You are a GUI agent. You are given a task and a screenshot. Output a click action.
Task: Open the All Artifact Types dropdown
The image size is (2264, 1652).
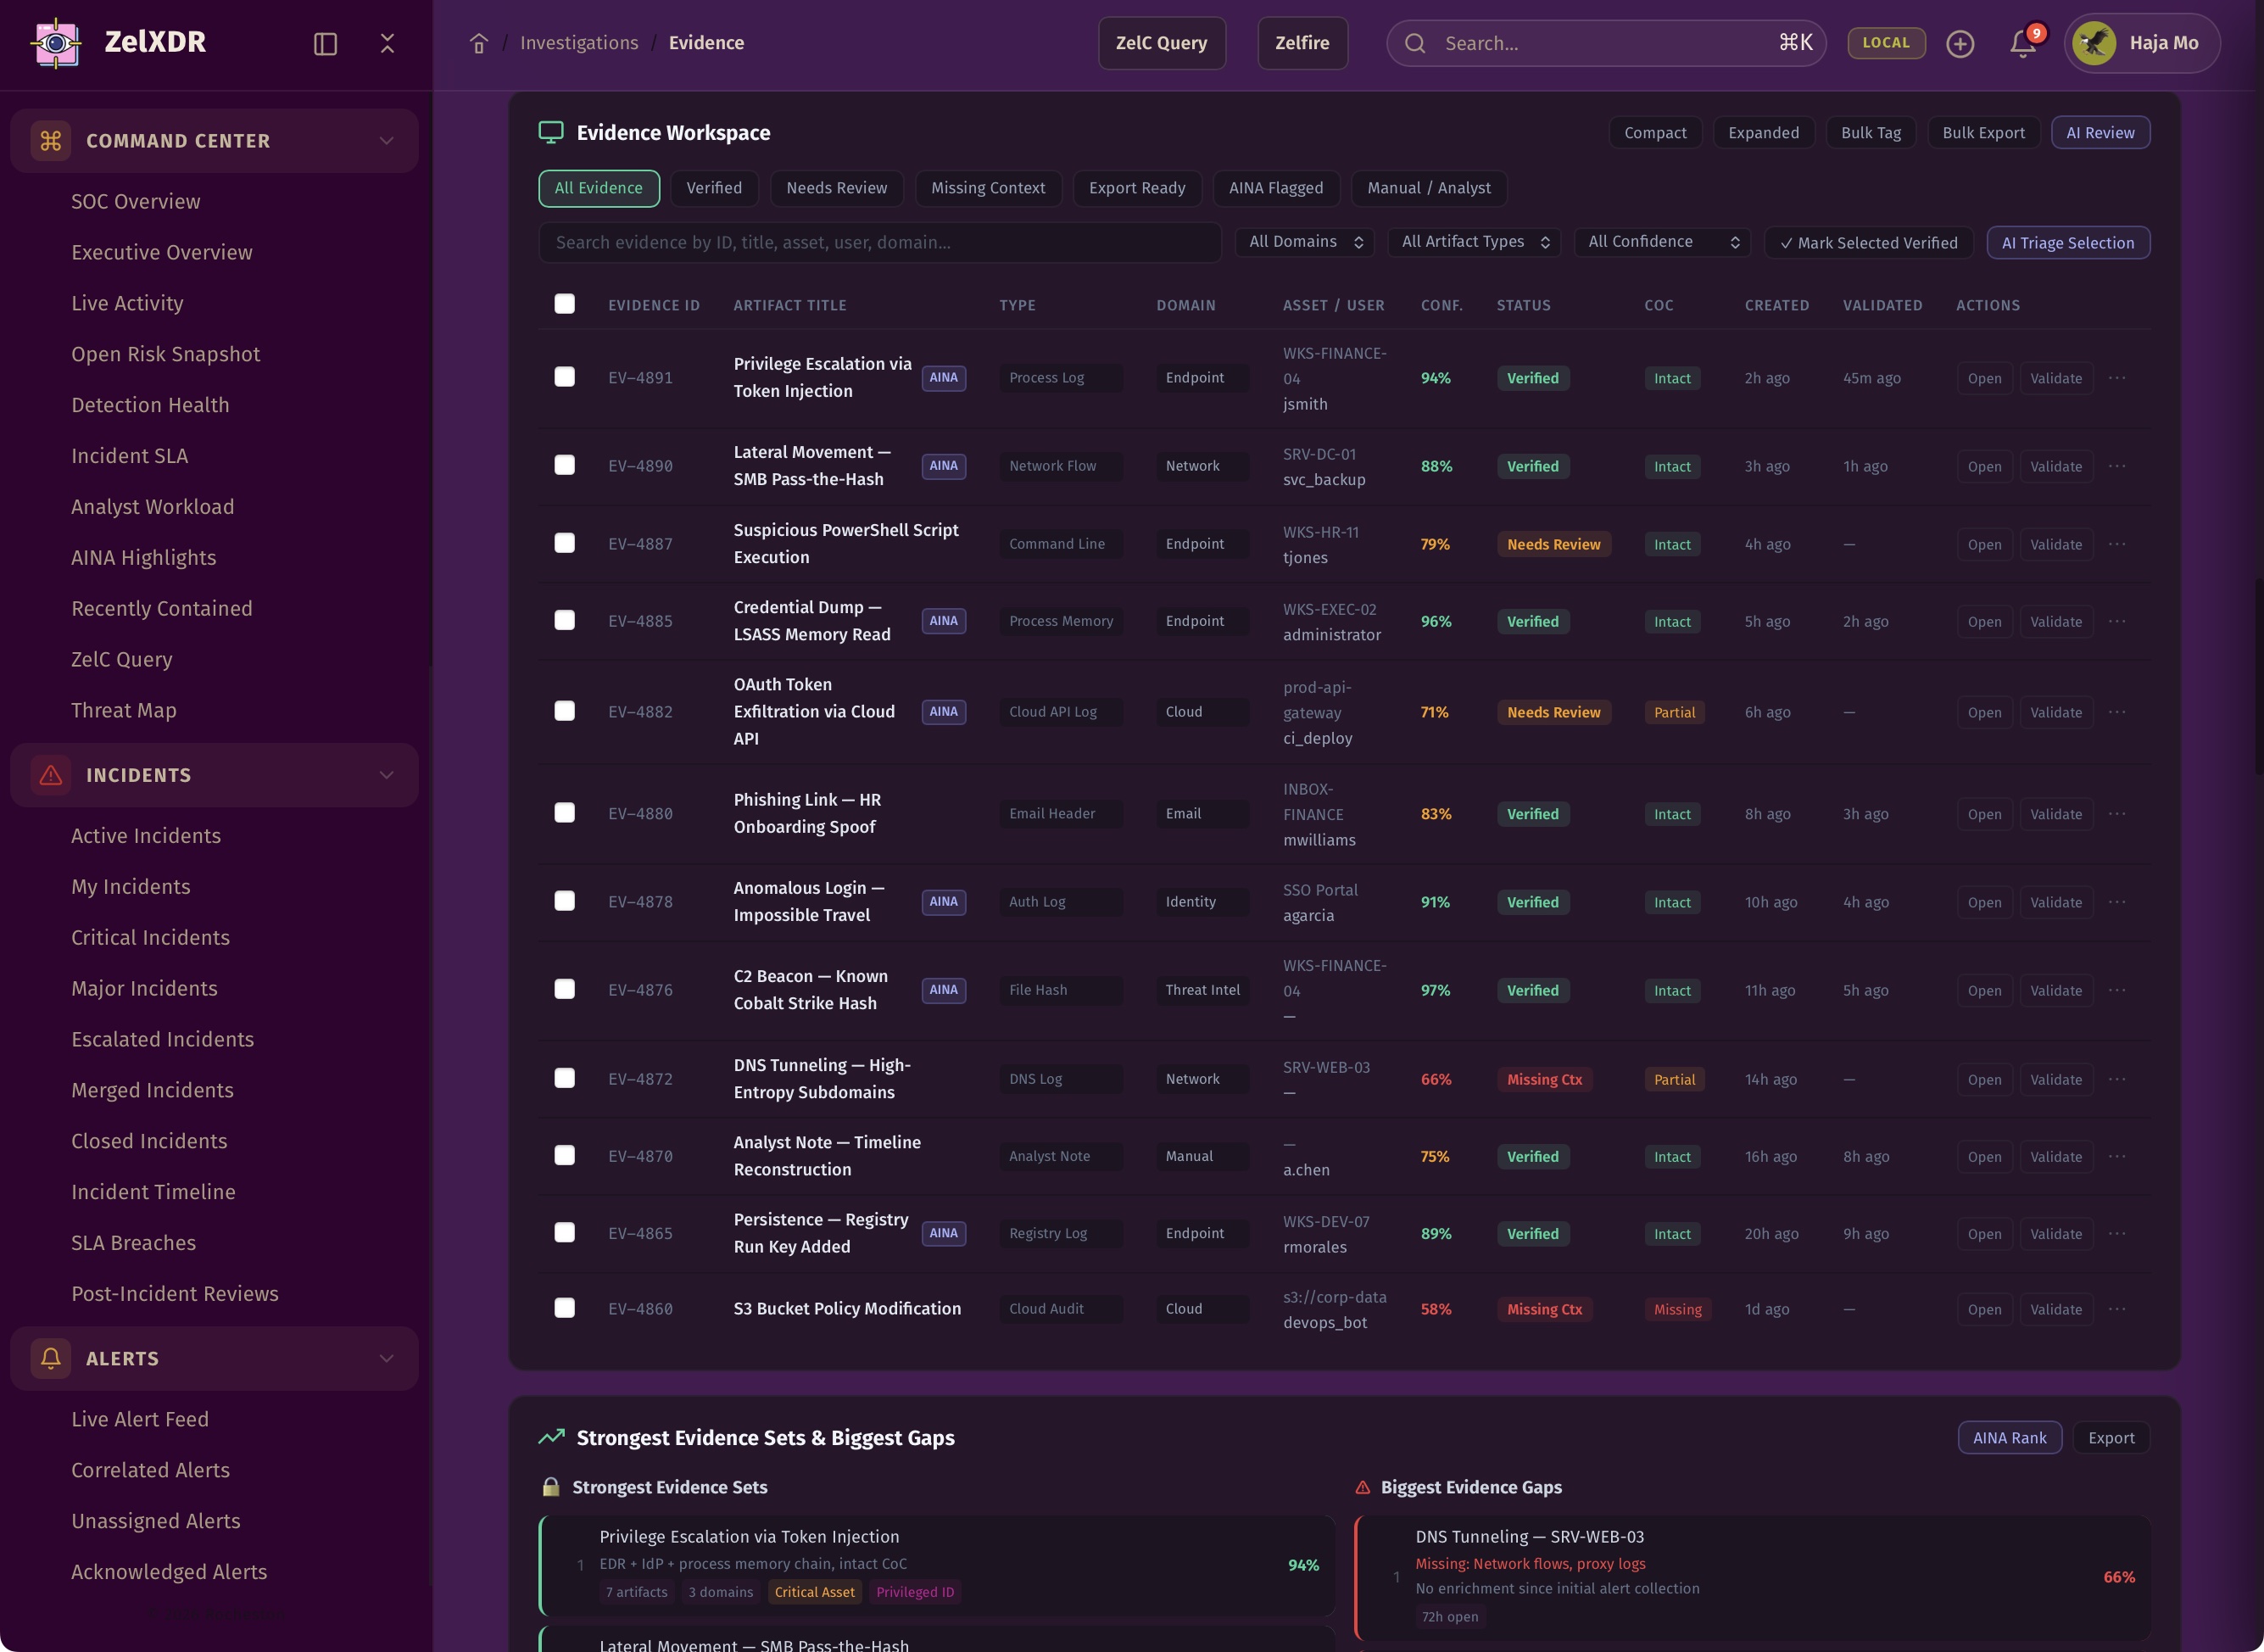click(x=1474, y=242)
